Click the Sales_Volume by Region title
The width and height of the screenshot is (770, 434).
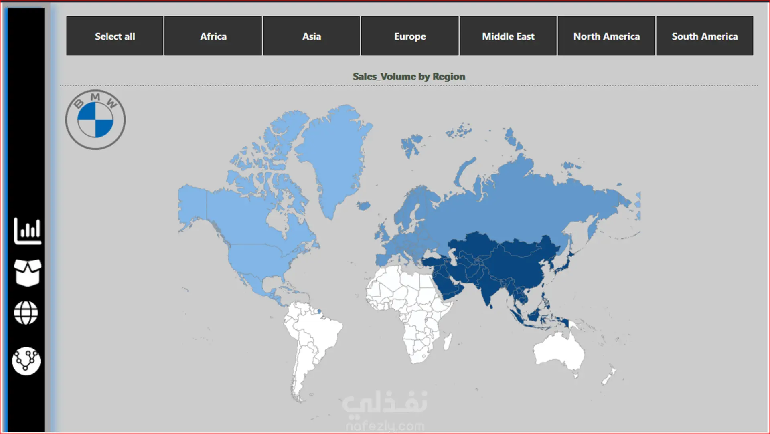pyautogui.click(x=409, y=76)
